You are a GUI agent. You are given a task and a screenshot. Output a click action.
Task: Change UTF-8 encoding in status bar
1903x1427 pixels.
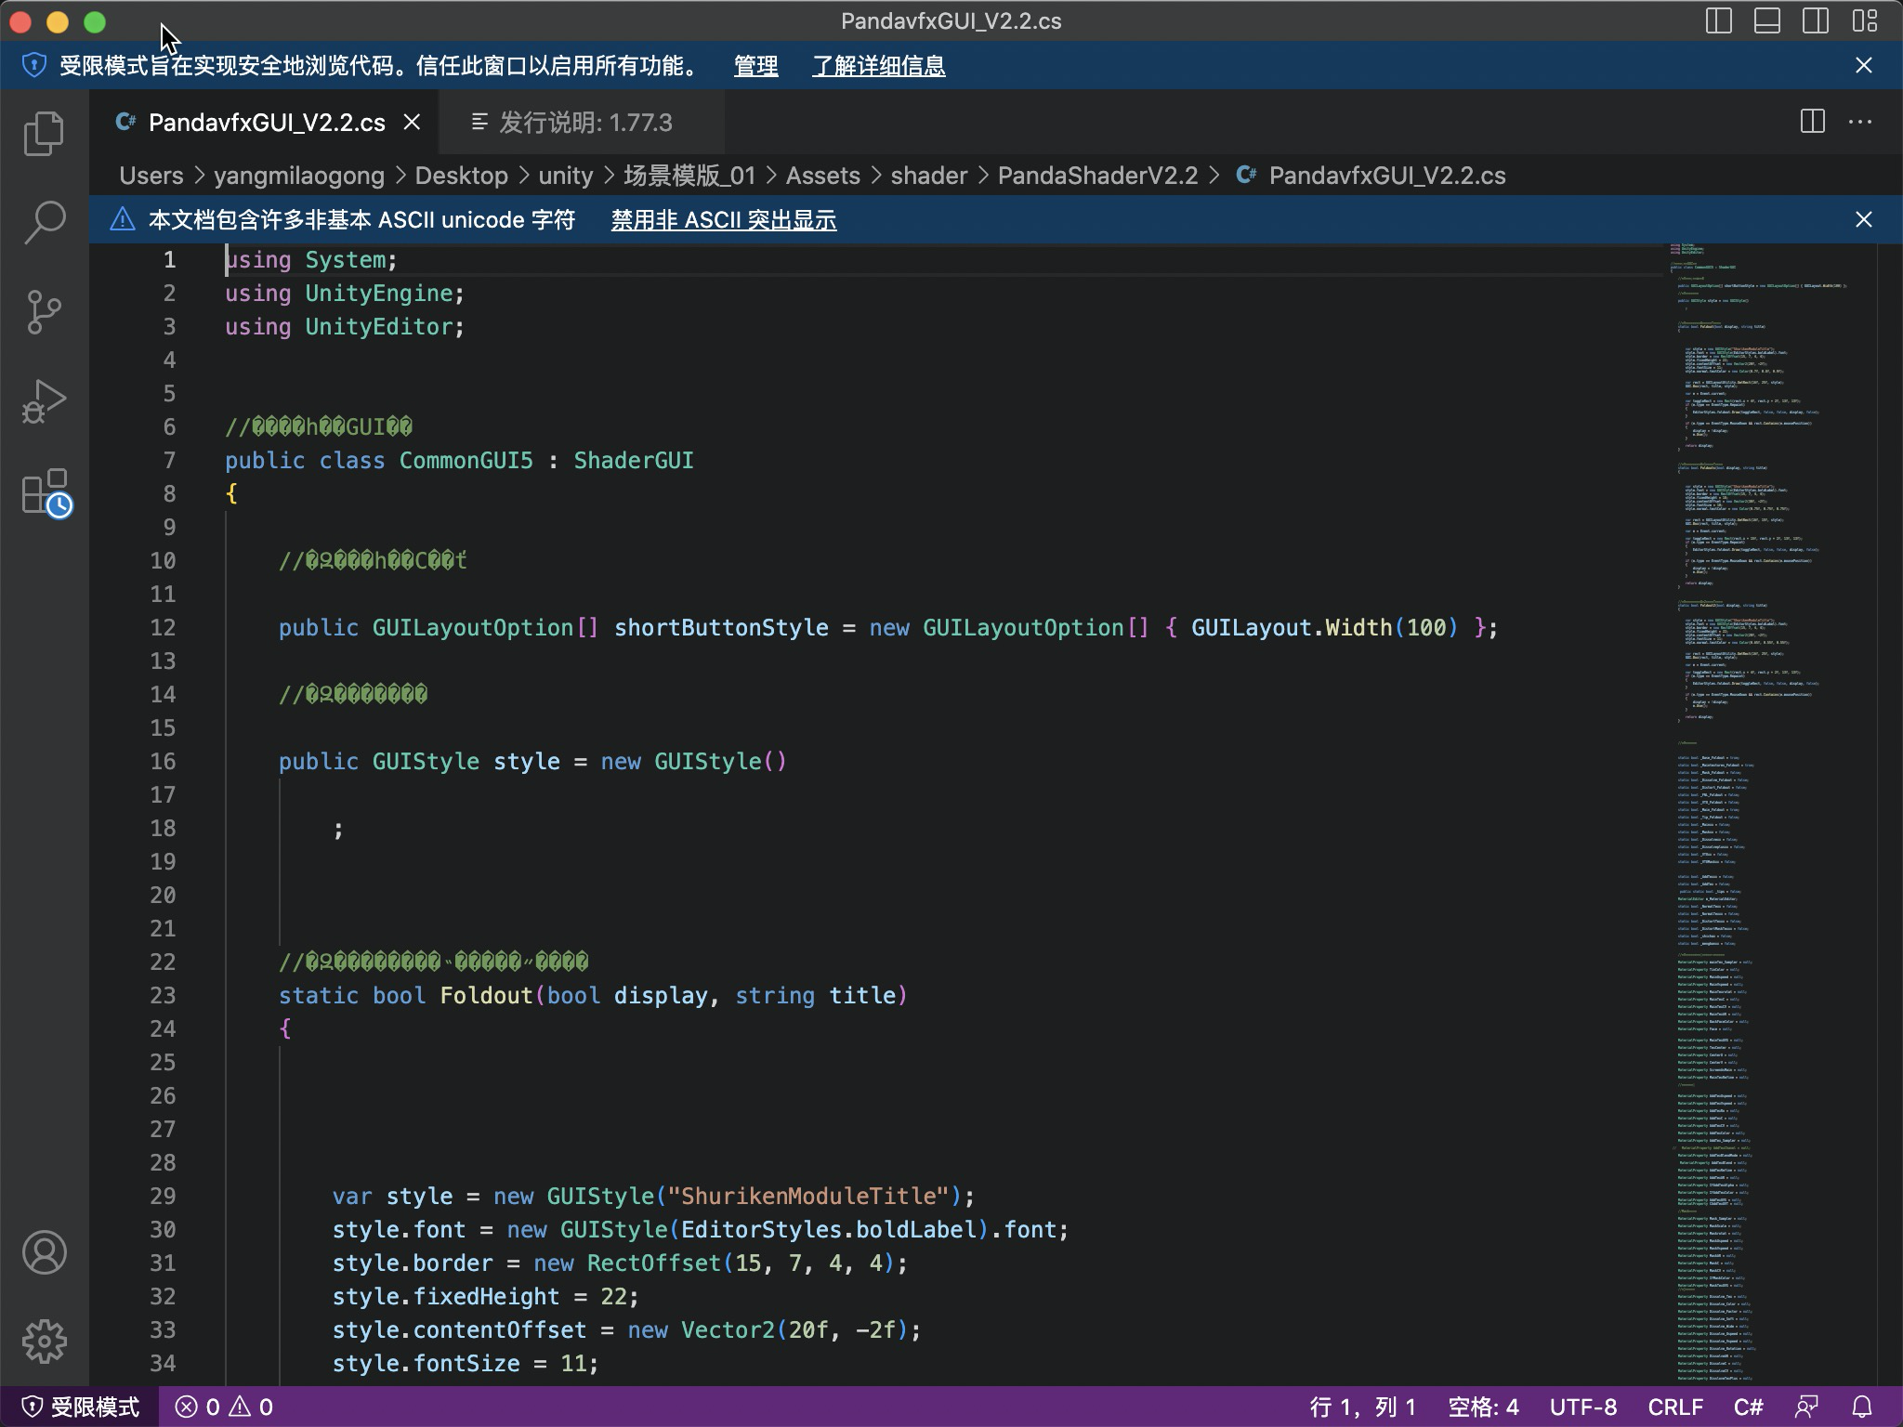[x=1582, y=1407]
